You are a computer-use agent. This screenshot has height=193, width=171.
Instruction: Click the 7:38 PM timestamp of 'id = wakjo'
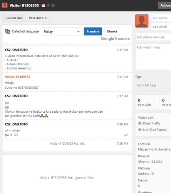click(x=122, y=124)
